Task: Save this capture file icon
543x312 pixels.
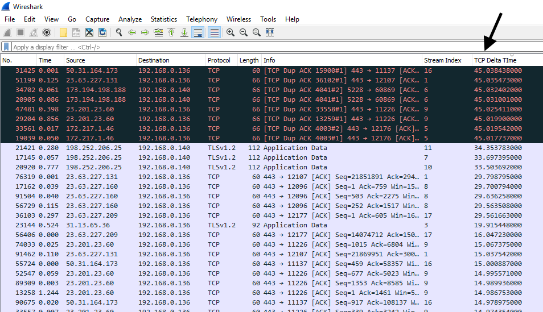Action: click(x=76, y=32)
